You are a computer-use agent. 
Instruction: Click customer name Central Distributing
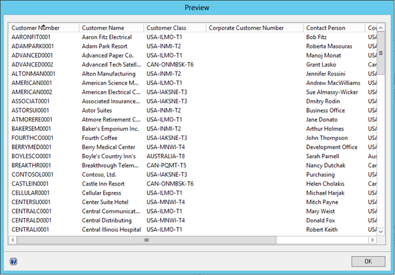point(107,221)
